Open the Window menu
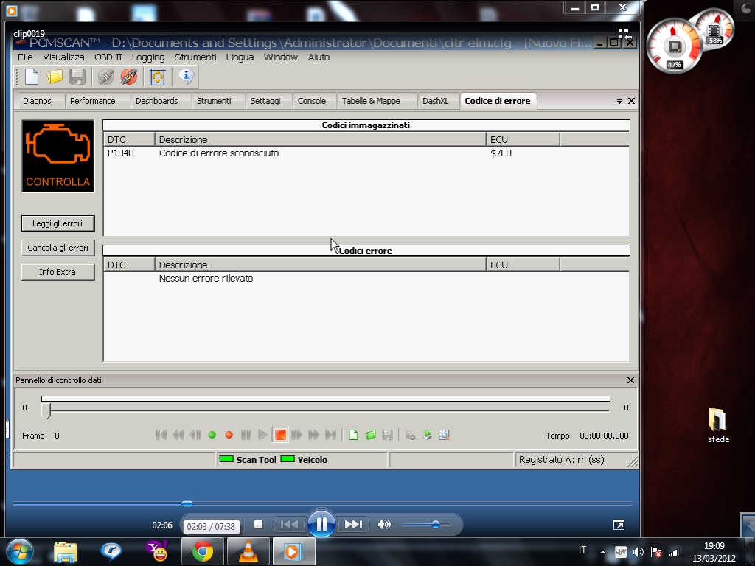The image size is (755, 566). point(281,57)
